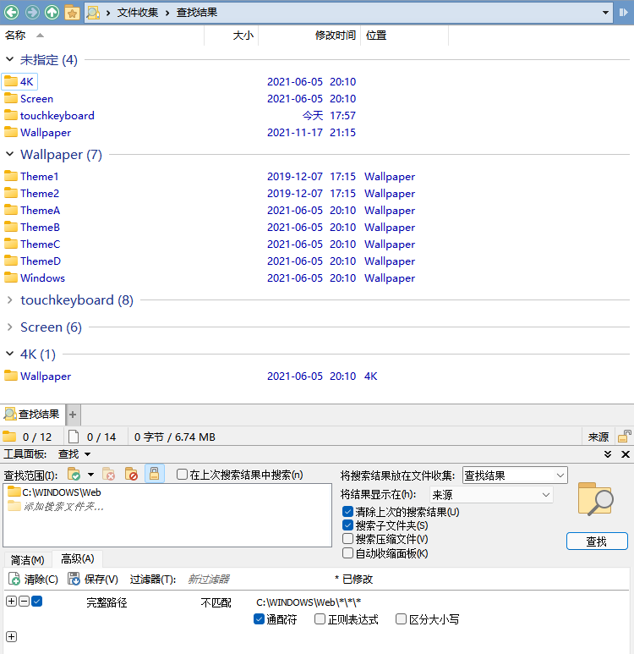Click the 保存 filter button
The image size is (634, 654).
click(93, 580)
